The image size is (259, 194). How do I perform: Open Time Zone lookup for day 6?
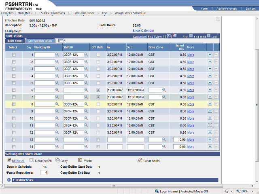pos(164,90)
